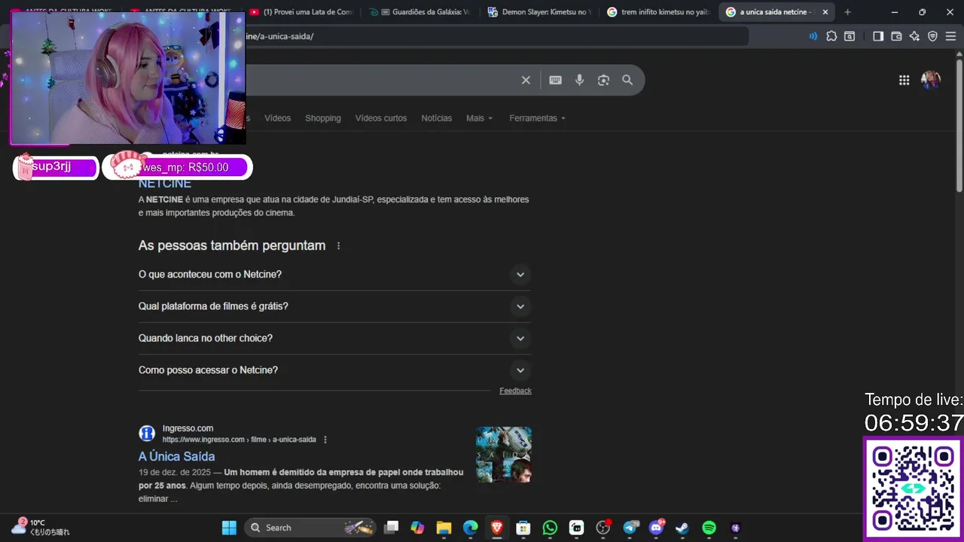Open File Explorer from the taskbar
The height and width of the screenshot is (542, 964).
coord(444,528)
